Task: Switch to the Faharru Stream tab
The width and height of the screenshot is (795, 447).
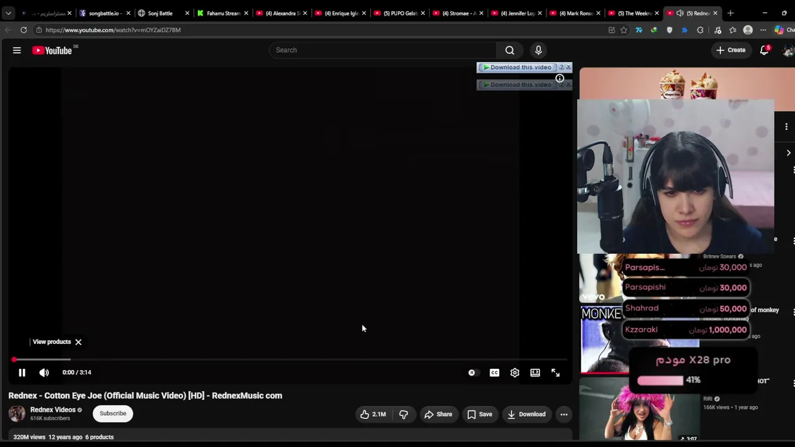Action: click(x=222, y=13)
